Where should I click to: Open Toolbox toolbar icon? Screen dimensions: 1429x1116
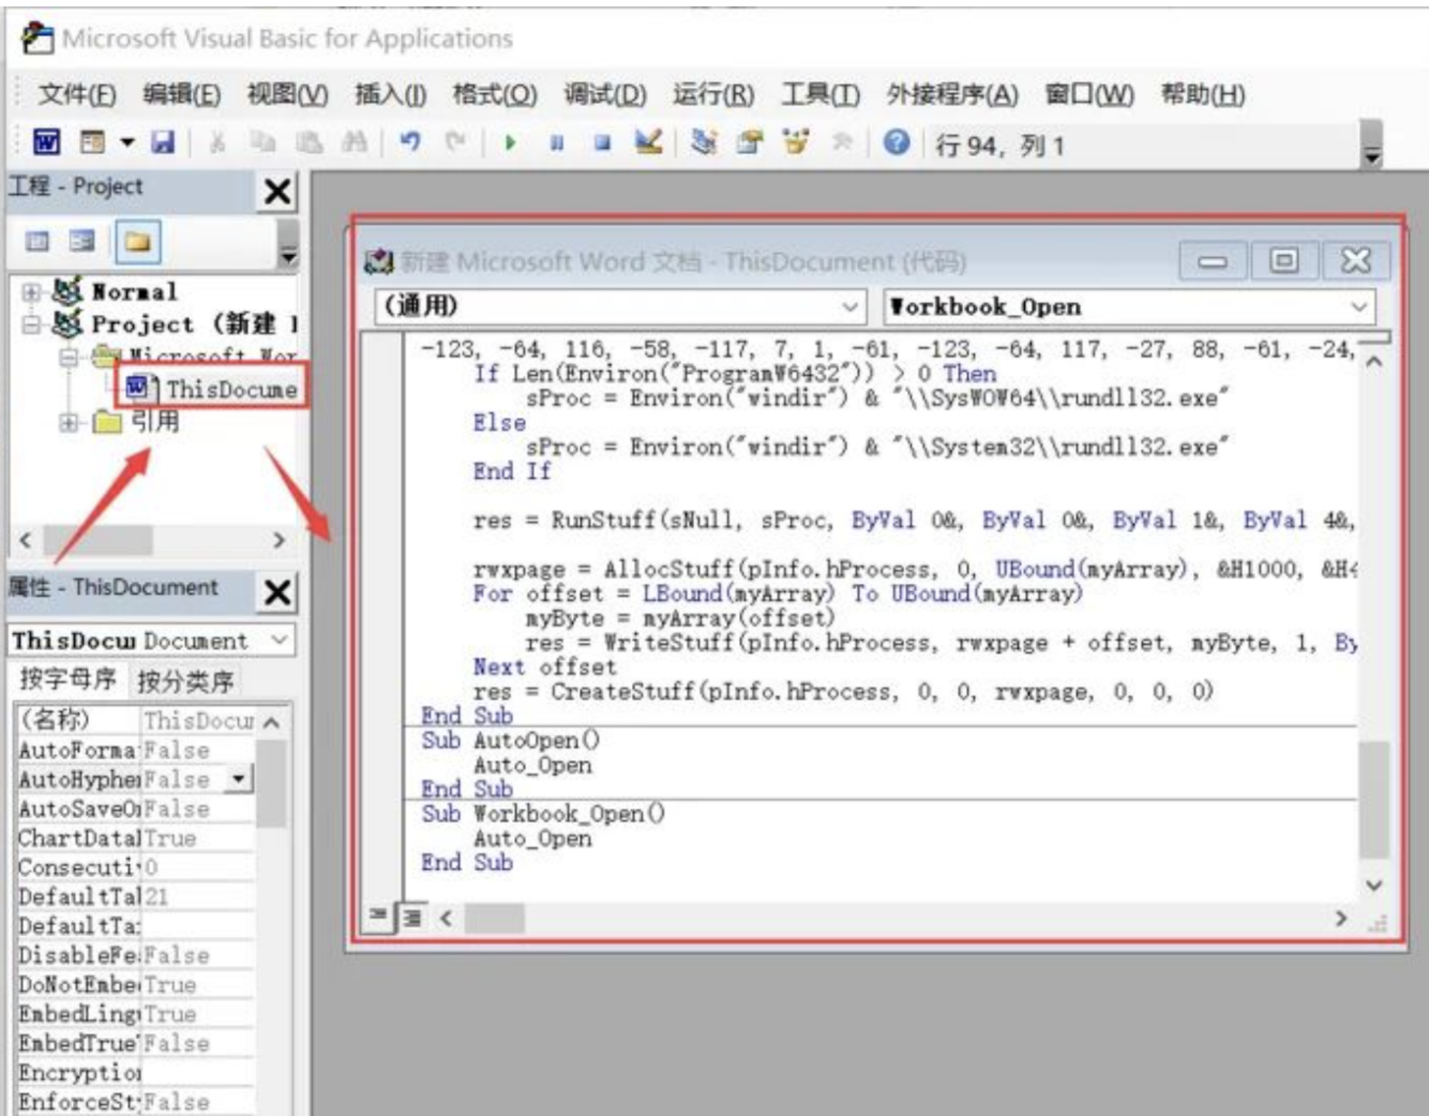click(x=842, y=143)
